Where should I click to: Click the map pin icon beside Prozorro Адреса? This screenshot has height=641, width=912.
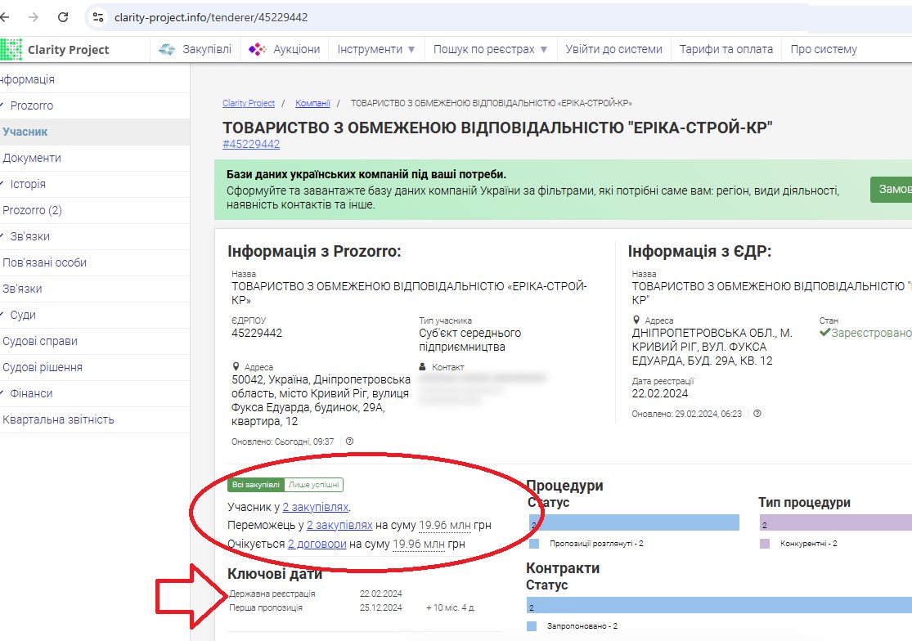click(236, 367)
